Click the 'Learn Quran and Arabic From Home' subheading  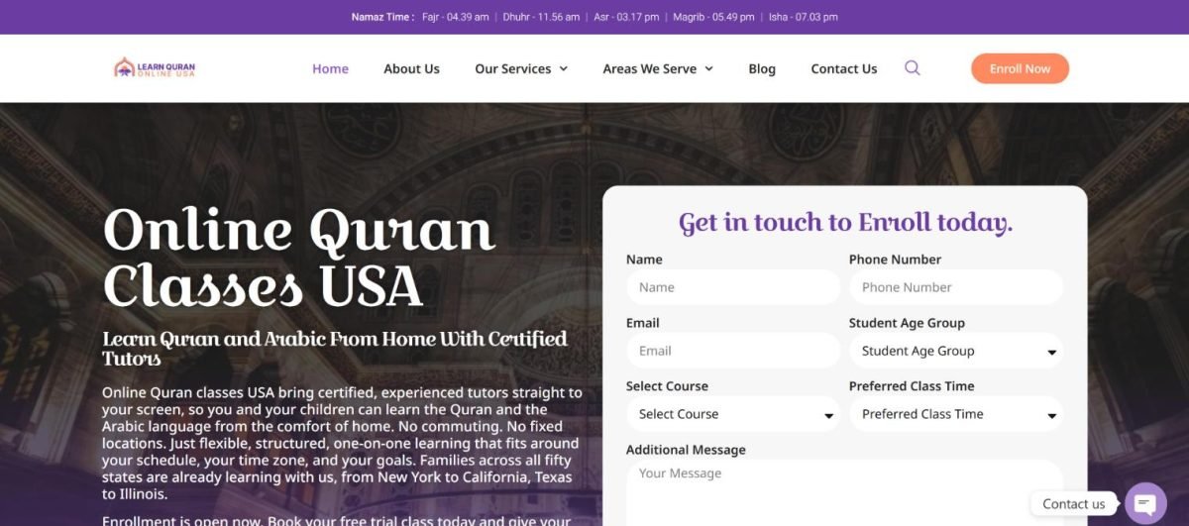pos(335,348)
